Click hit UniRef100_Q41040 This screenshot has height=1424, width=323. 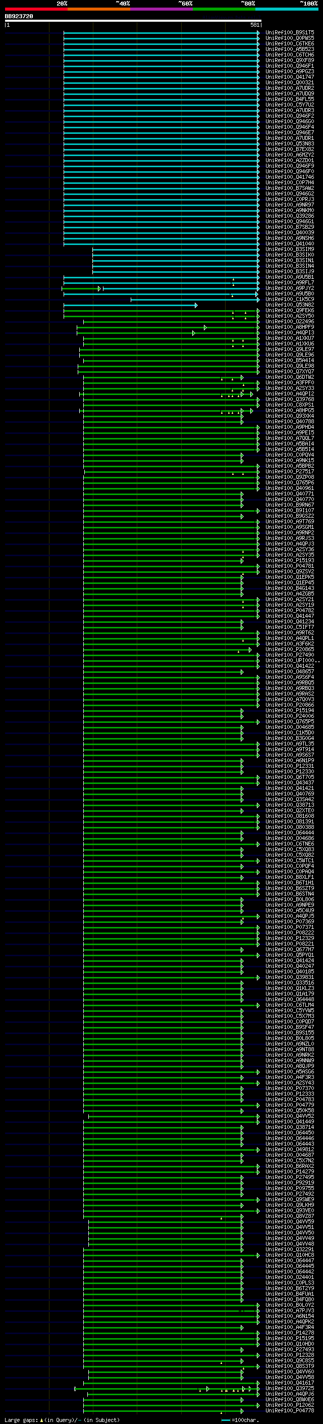point(290,243)
